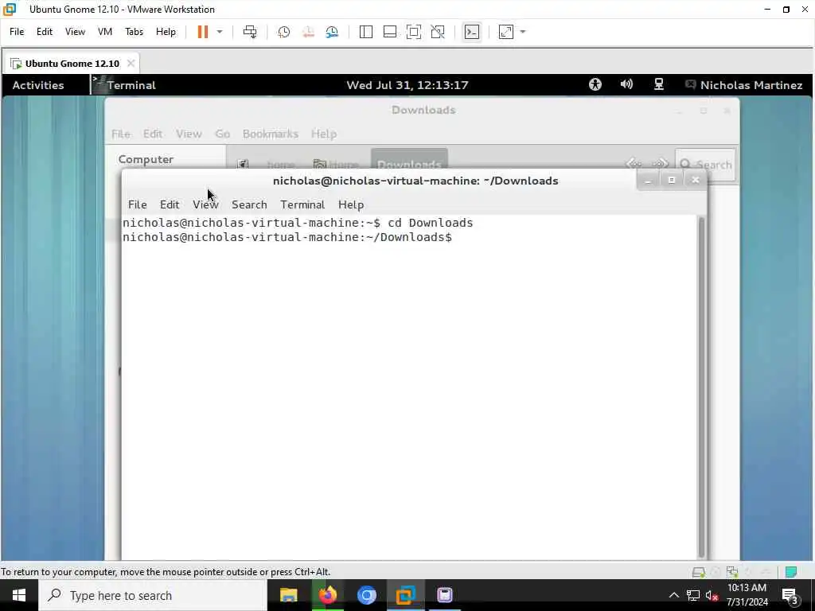The height and width of the screenshot is (611, 815).
Task: Open the terminal window File menu
Action: tap(137, 204)
